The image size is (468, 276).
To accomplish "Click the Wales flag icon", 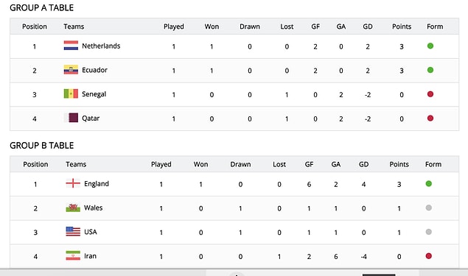I will 73,208.
